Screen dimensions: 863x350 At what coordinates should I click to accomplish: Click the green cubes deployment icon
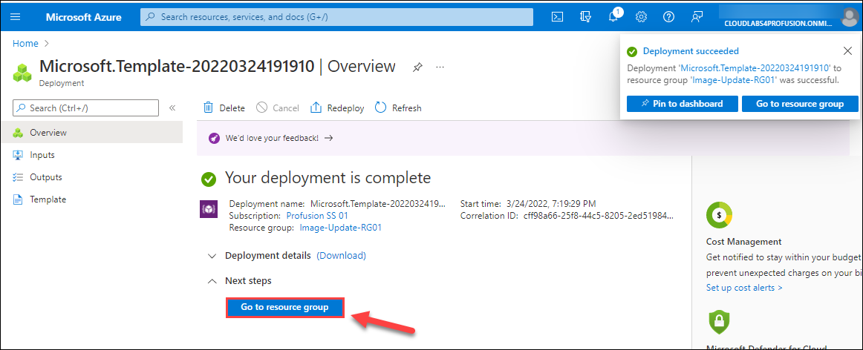[x=22, y=72]
